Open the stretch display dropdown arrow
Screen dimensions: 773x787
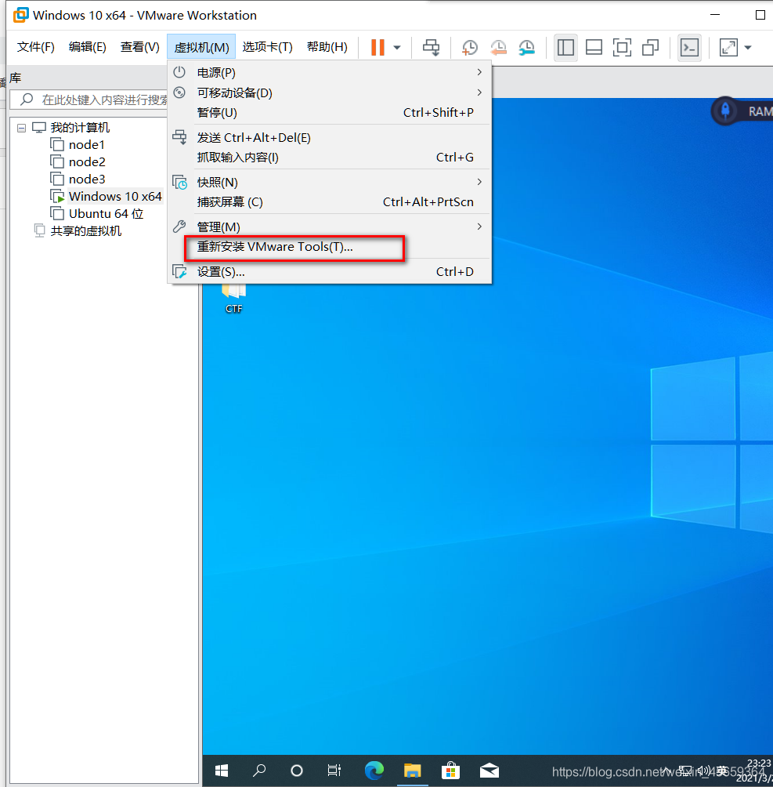[x=748, y=48]
